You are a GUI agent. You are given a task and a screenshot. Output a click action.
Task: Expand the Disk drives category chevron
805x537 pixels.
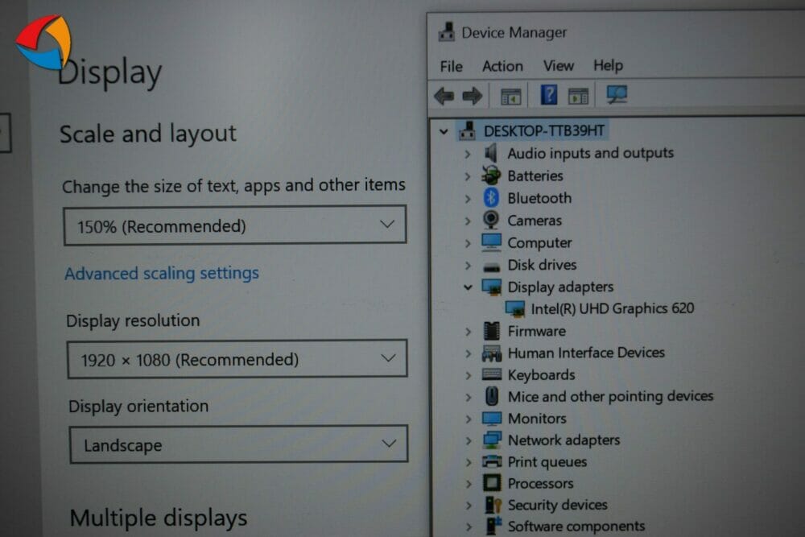(467, 266)
